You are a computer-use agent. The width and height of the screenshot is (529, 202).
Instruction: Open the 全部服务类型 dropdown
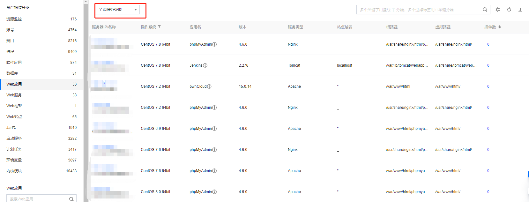click(117, 10)
